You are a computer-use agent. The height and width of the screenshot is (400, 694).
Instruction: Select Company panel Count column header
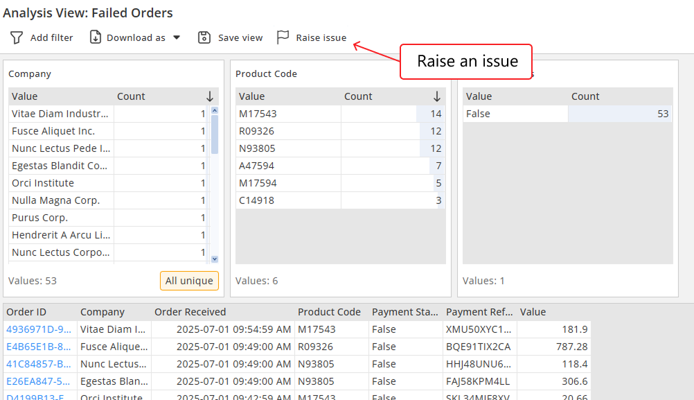coord(166,96)
